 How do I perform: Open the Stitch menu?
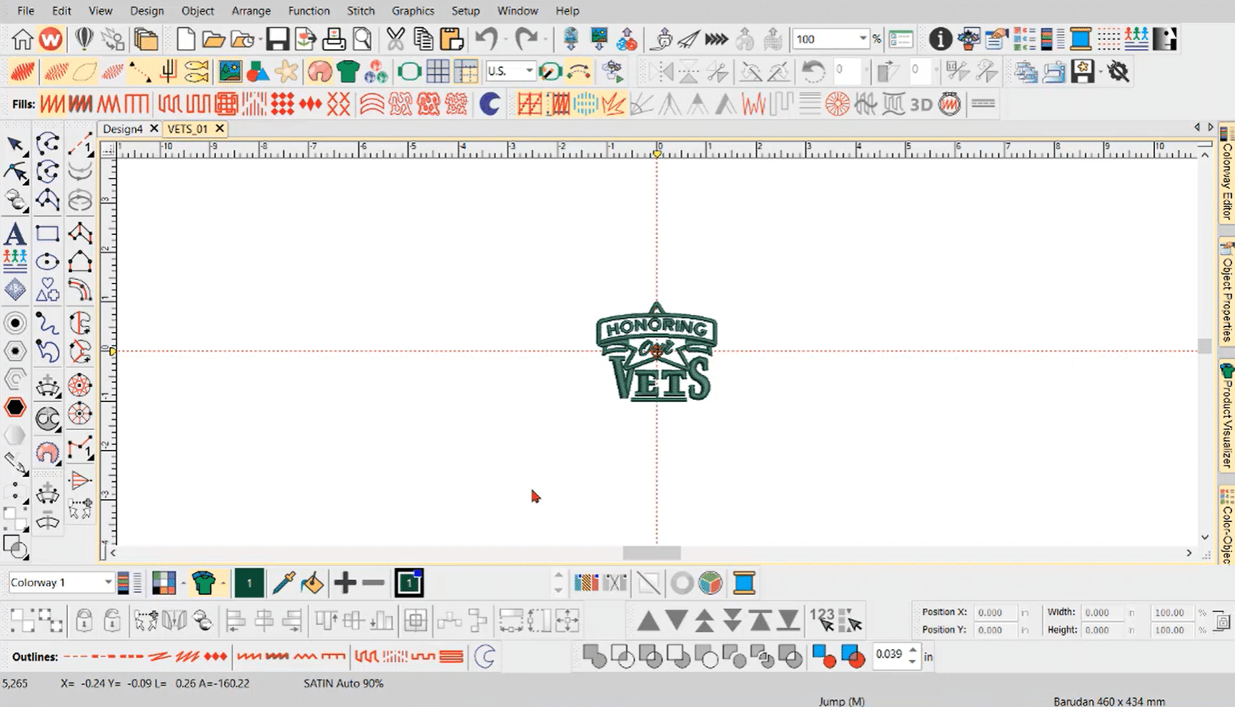tap(360, 11)
